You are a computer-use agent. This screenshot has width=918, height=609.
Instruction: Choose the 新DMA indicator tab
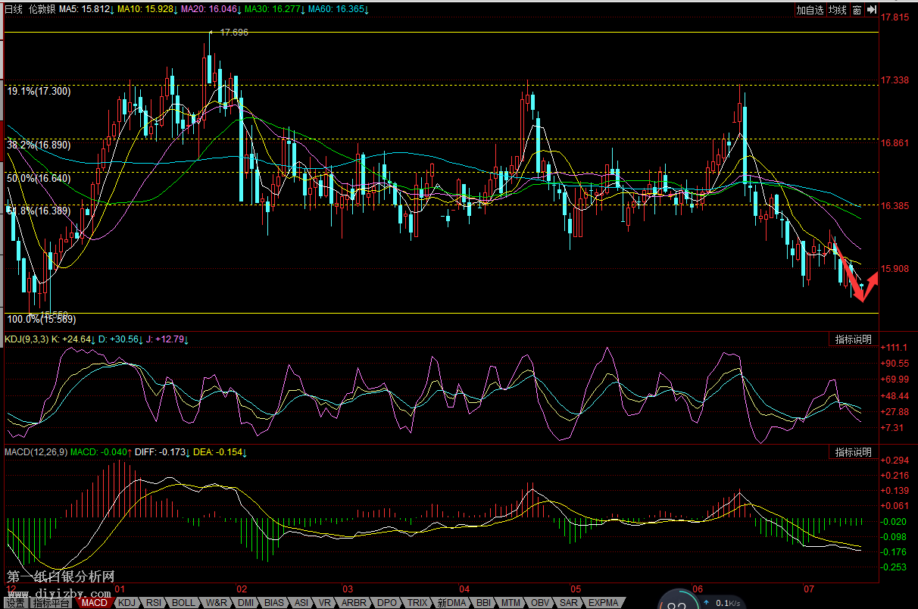452,603
